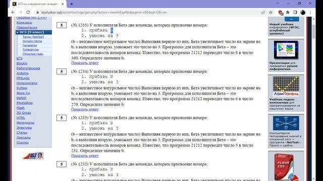Open the Photoshop sidebar link

point(25,103)
